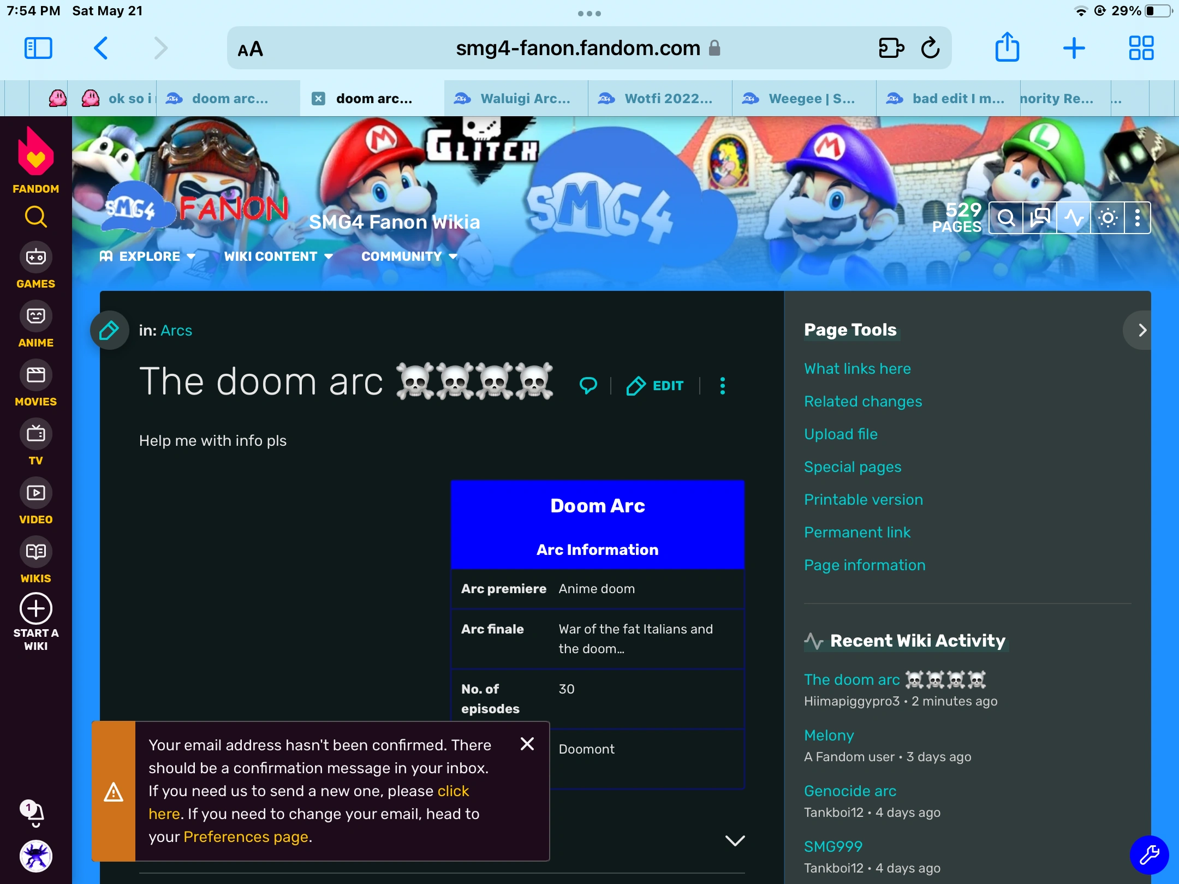Expand the infobox with the down chevron
The image size is (1179, 884).
734,840
